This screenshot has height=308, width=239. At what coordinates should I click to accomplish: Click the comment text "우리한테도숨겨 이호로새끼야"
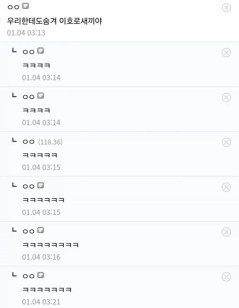54,21
